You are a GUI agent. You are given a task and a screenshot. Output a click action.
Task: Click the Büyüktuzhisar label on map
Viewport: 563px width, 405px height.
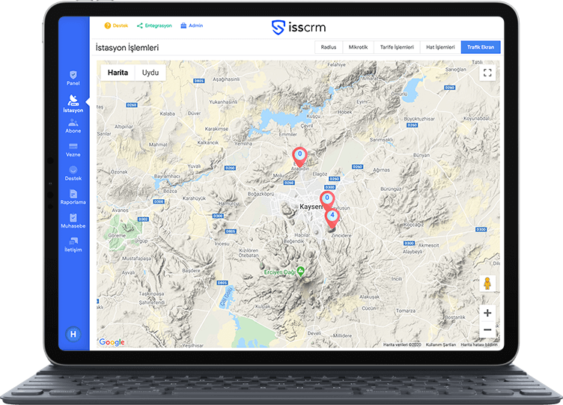[x=419, y=118]
